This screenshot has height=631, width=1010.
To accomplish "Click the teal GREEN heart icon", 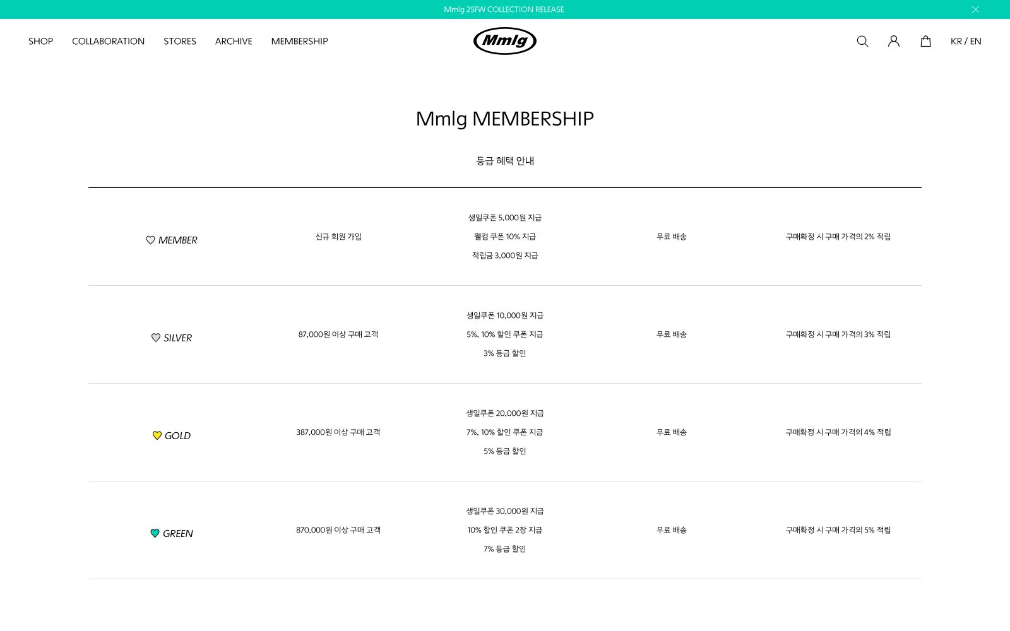I will (x=155, y=533).
